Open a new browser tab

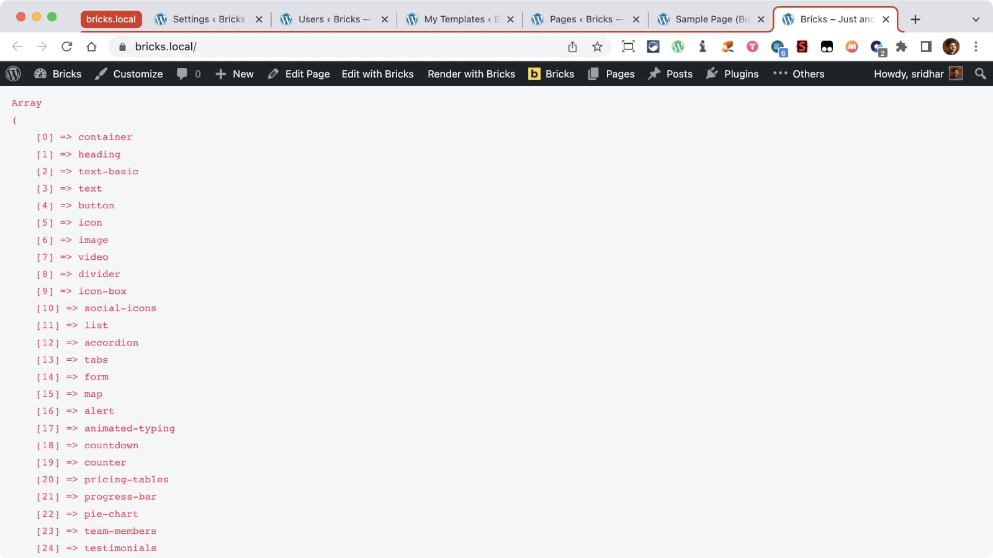915,19
